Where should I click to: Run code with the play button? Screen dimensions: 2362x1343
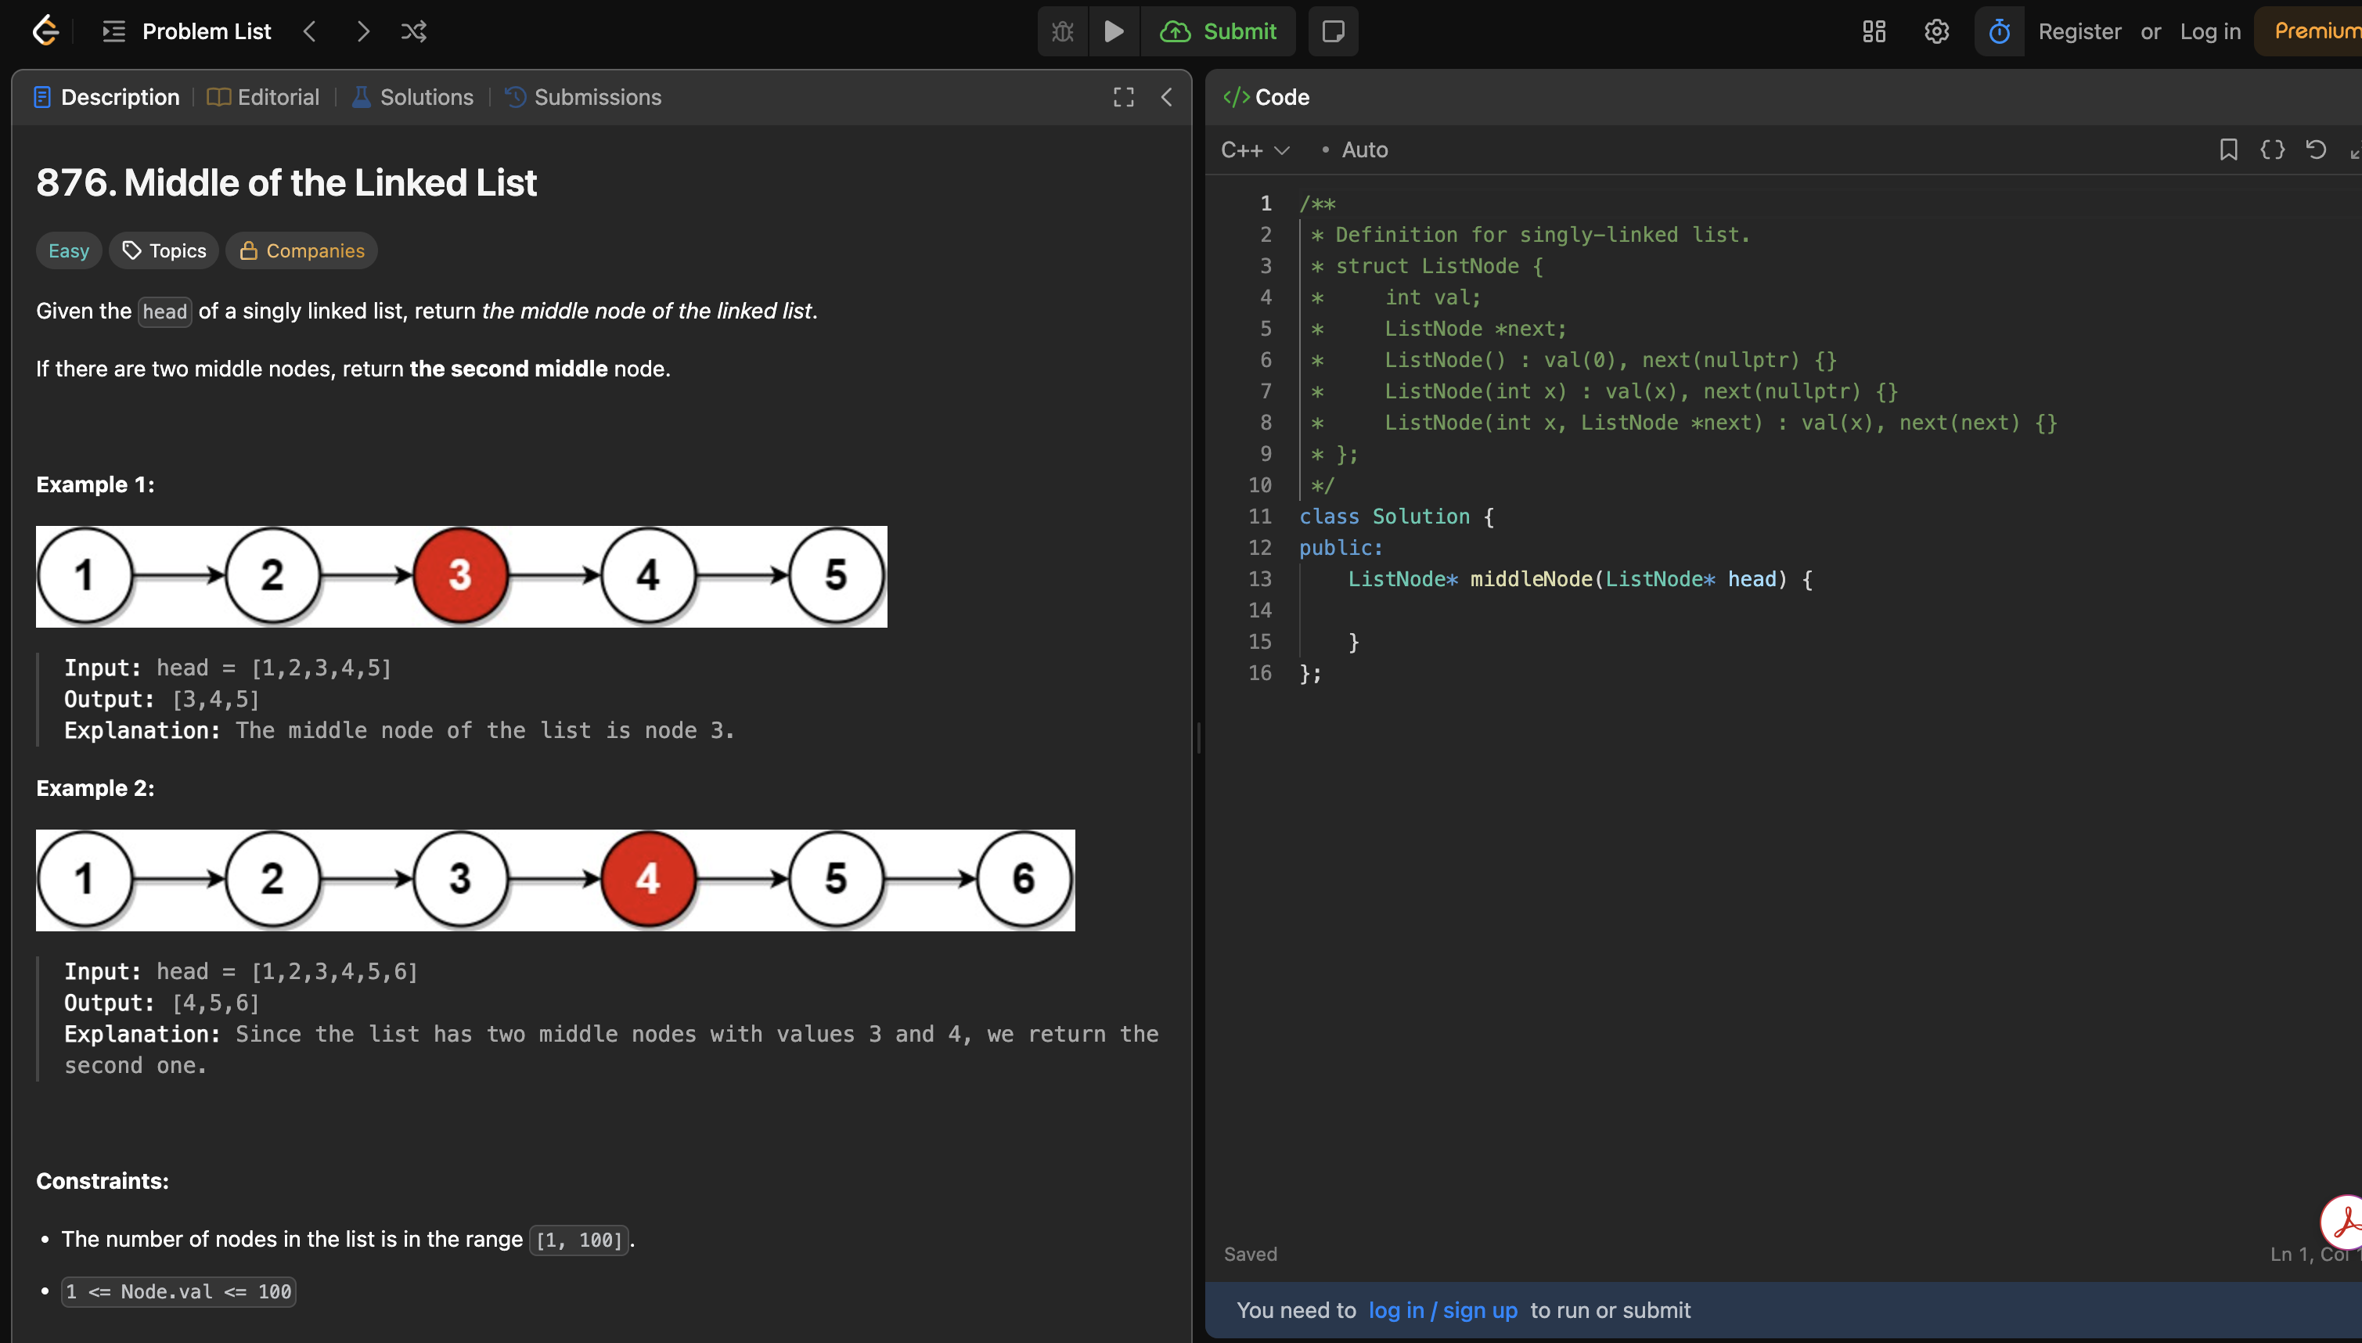pyautogui.click(x=1114, y=31)
